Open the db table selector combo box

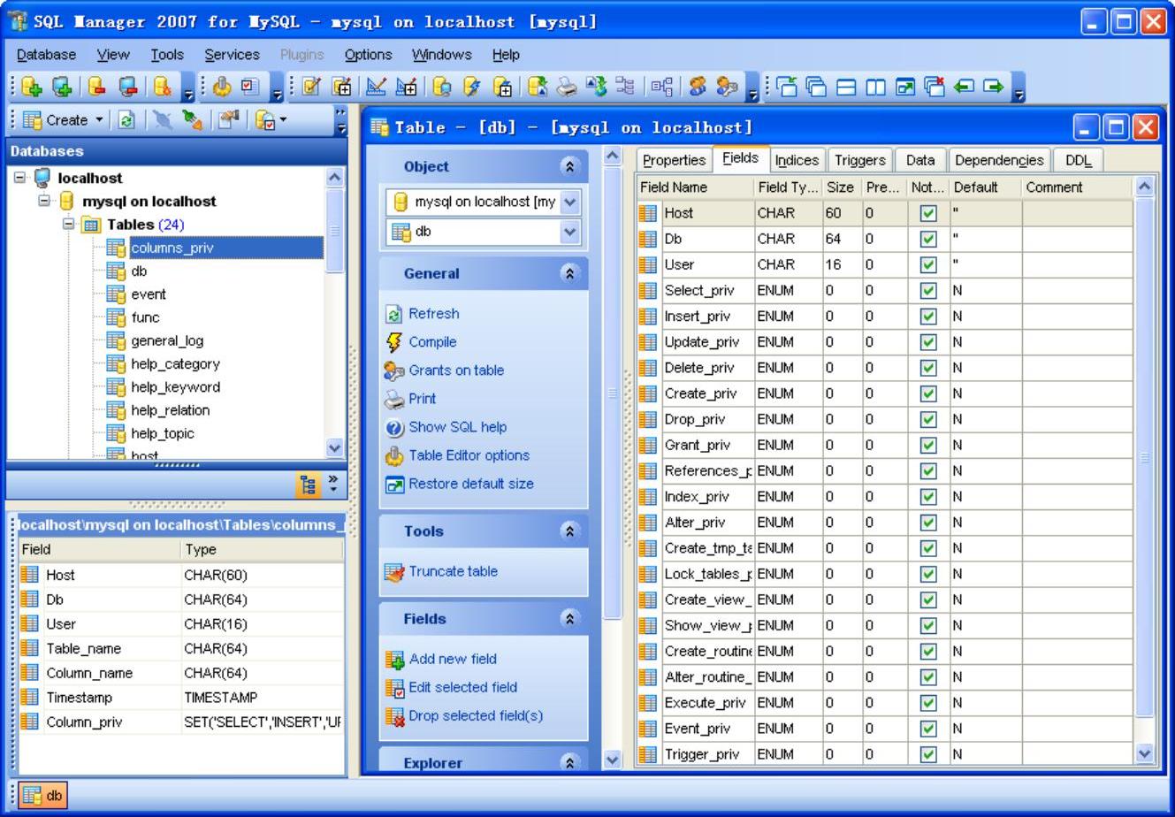tap(484, 232)
